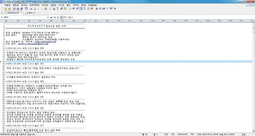
Task: Click the yellow tools icon
Action: [100, 8]
